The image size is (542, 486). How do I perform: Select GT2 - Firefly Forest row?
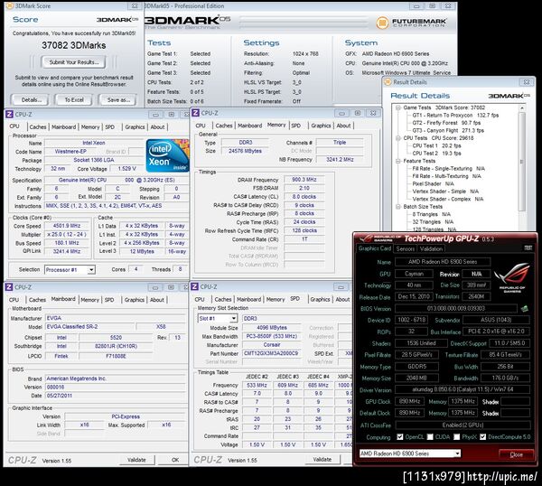446,123
